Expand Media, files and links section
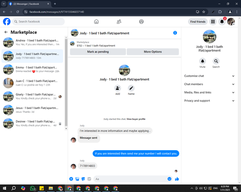241x192 pixels. pos(209,93)
